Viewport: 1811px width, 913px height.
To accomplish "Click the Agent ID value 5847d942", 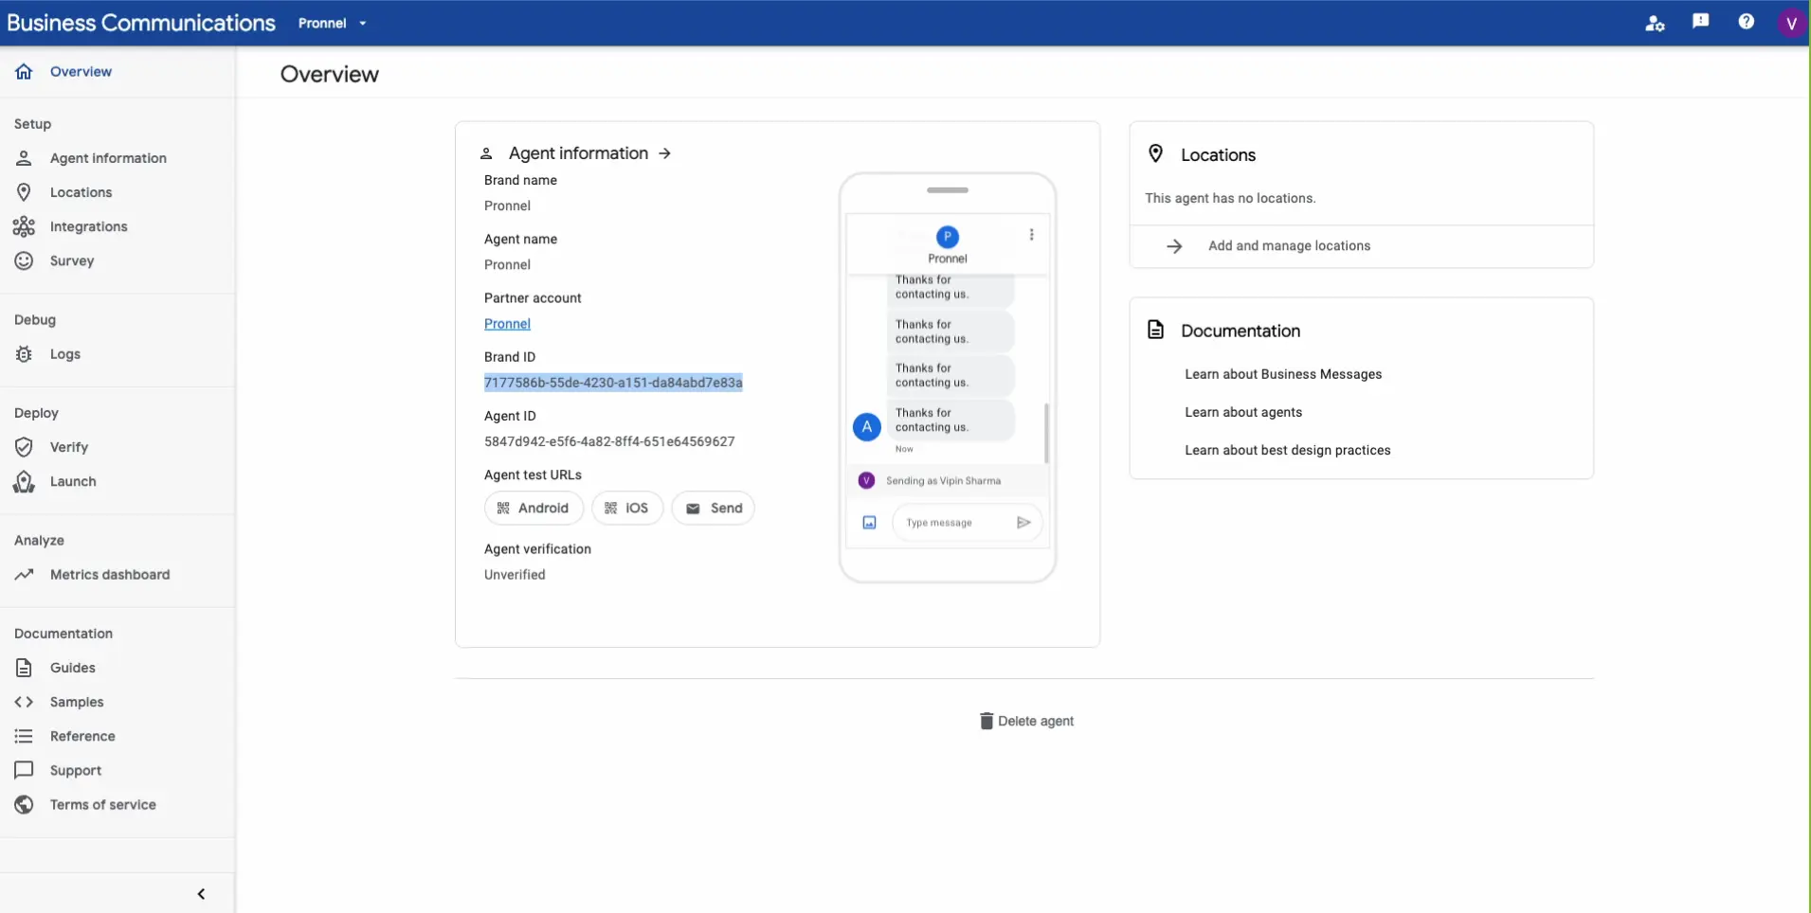I will tap(609, 441).
